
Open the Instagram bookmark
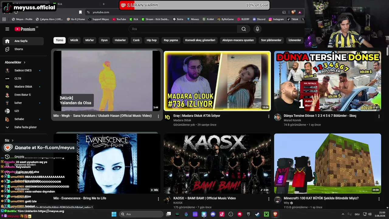(276, 19)
